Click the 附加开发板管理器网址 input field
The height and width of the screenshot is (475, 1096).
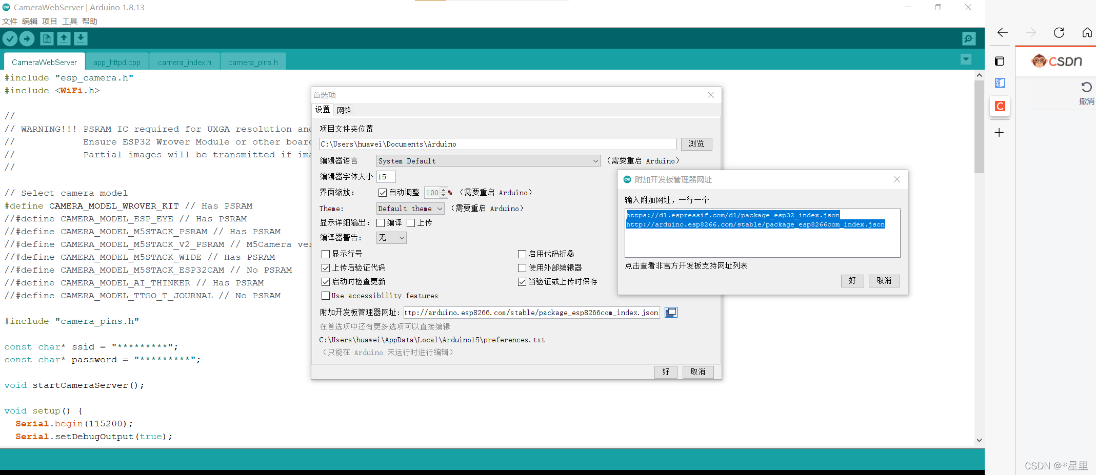click(531, 313)
